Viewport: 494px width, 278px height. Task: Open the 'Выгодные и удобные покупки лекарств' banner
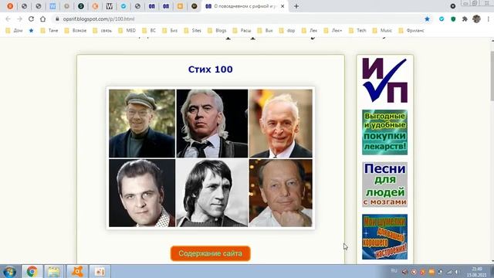tap(384, 132)
